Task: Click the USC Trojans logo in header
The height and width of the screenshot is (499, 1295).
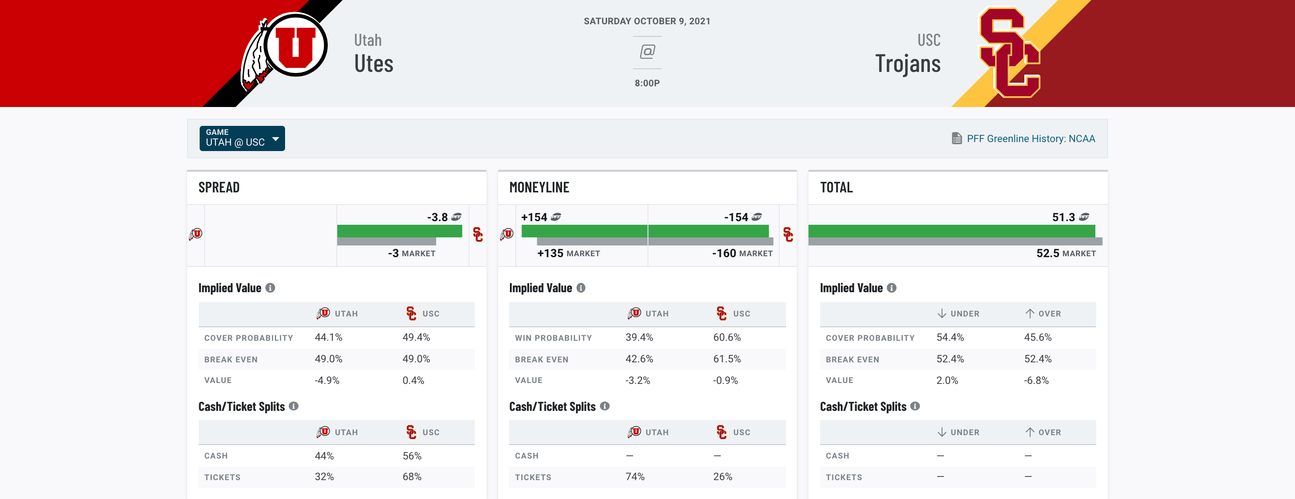Action: 1009,53
